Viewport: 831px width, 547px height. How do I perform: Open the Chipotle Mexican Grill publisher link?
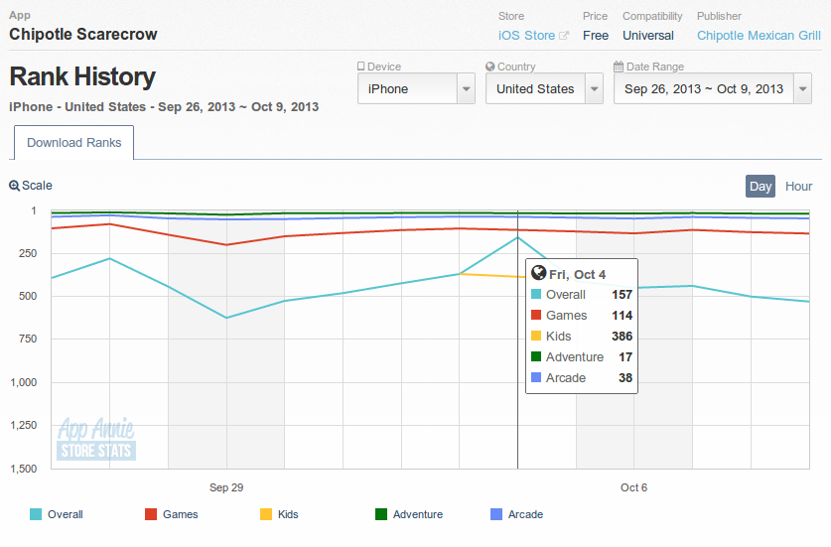(759, 36)
